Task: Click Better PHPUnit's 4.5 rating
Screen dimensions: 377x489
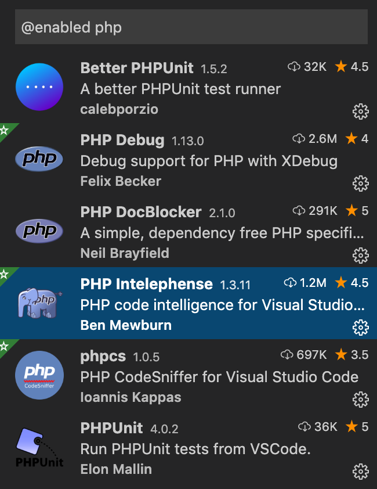Action: pyautogui.click(x=361, y=67)
